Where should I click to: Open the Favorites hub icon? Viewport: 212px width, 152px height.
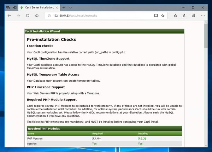coord(175,16)
